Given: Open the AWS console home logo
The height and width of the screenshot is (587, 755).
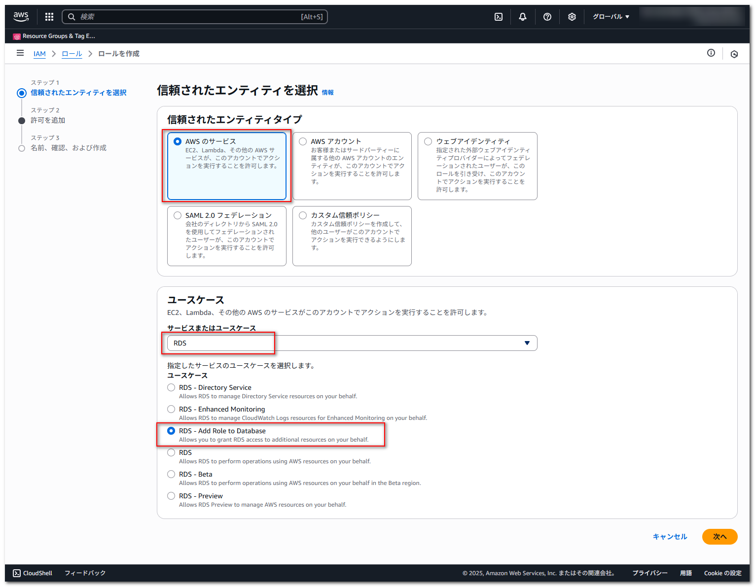Looking at the screenshot, I should (x=21, y=17).
